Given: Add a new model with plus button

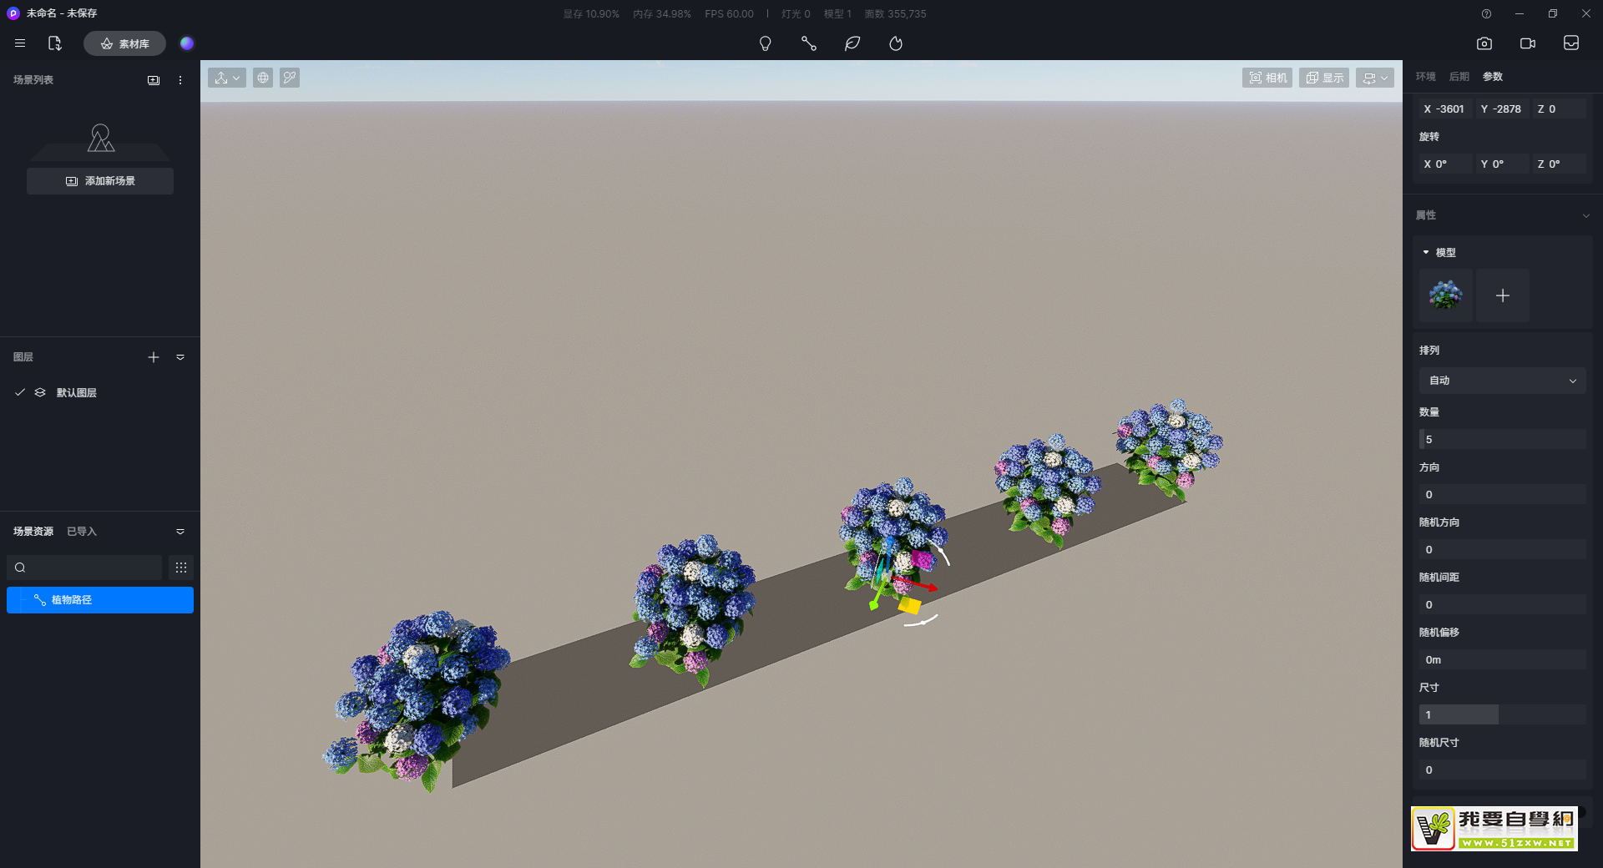Looking at the screenshot, I should tap(1502, 295).
